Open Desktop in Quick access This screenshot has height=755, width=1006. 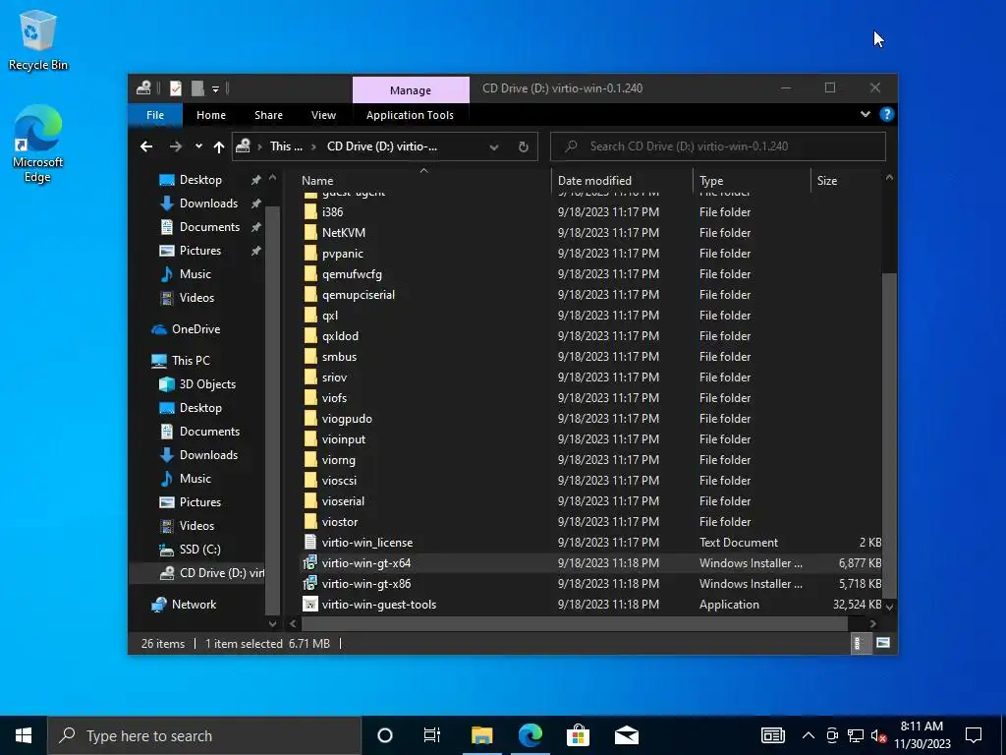pyautogui.click(x=200, y=180)
